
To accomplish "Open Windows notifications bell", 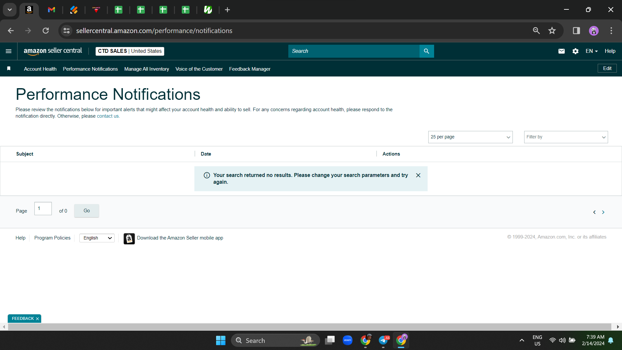I will click(611, 341).
